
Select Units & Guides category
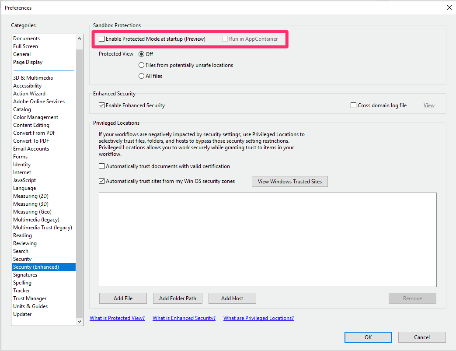tap(44, 306)
